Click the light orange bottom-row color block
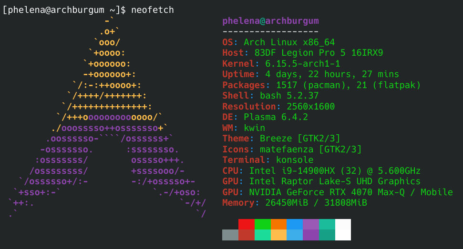The image size is (463, 249). (278, 235)
